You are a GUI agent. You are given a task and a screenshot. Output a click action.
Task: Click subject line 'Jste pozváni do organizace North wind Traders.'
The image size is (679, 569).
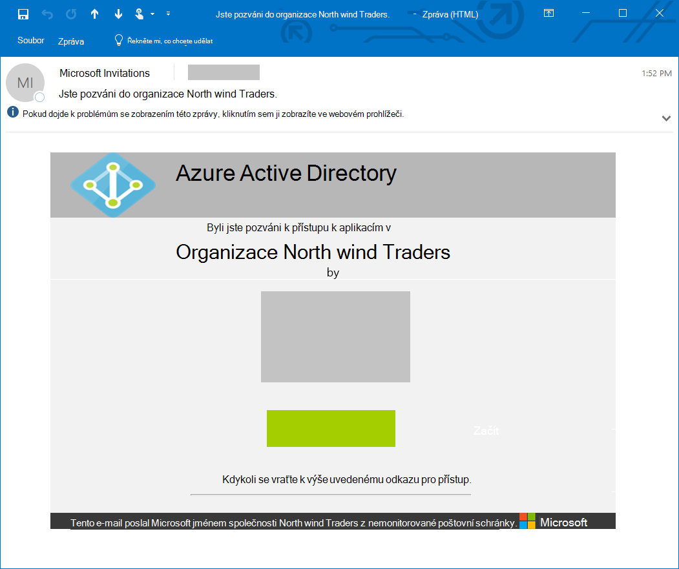pyautogui.click(x=168, y=94)
